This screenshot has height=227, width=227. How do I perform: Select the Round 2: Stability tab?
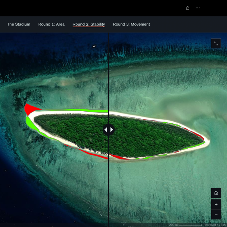[x=89, y=24]
